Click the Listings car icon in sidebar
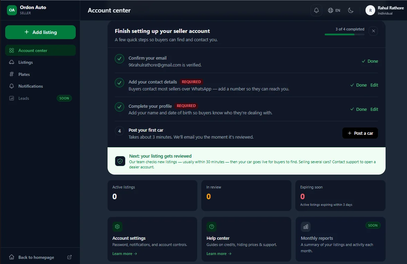The height and width of the screenshot is (264, 407). 12,62
